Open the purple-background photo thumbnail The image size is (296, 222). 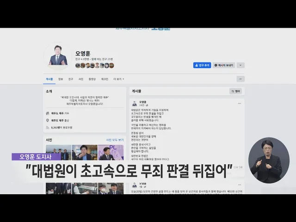[111, 153]
